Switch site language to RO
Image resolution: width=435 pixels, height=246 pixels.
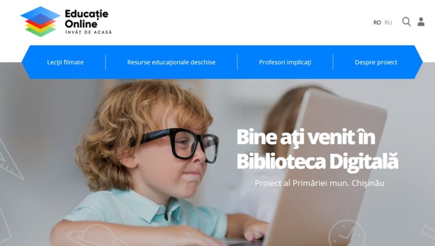coord(377,23)
